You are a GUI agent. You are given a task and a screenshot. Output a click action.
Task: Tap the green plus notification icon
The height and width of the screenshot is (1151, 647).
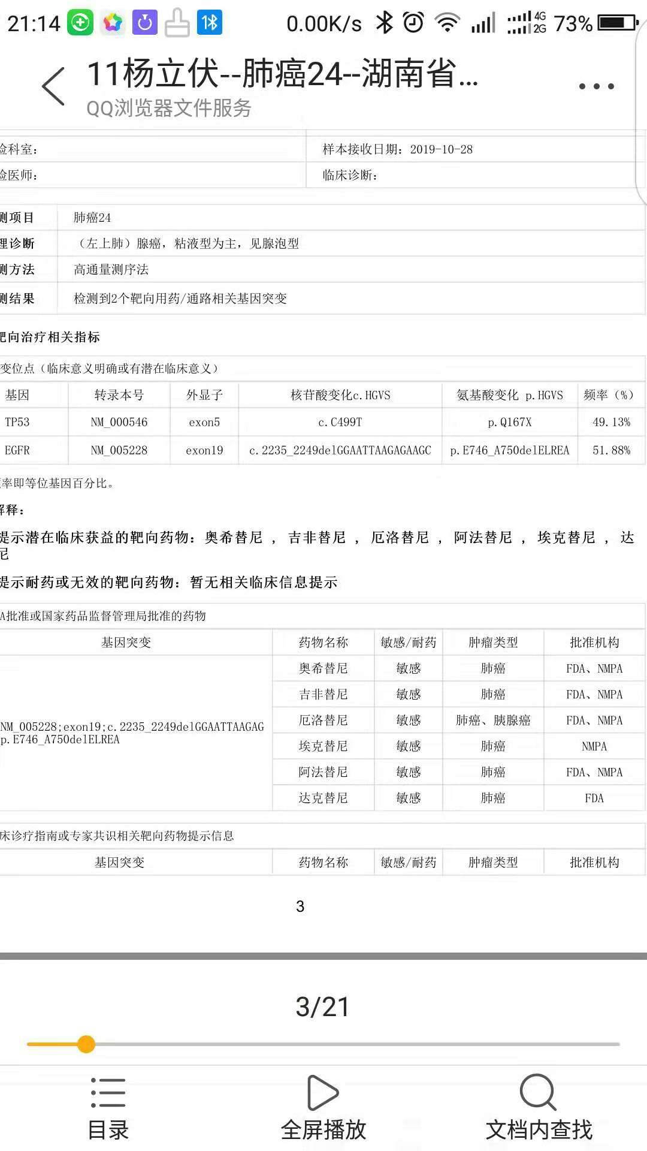pos(80,23)
